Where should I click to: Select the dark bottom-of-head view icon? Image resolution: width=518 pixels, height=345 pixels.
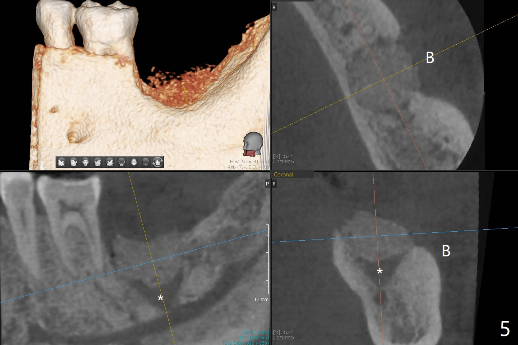point(146,162)
